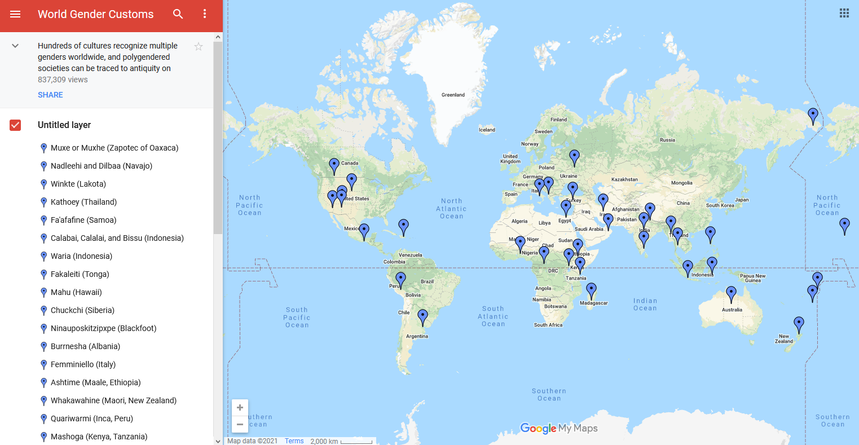Zoom in with the plus button
The image size is (859, 445).
(240, 407)
